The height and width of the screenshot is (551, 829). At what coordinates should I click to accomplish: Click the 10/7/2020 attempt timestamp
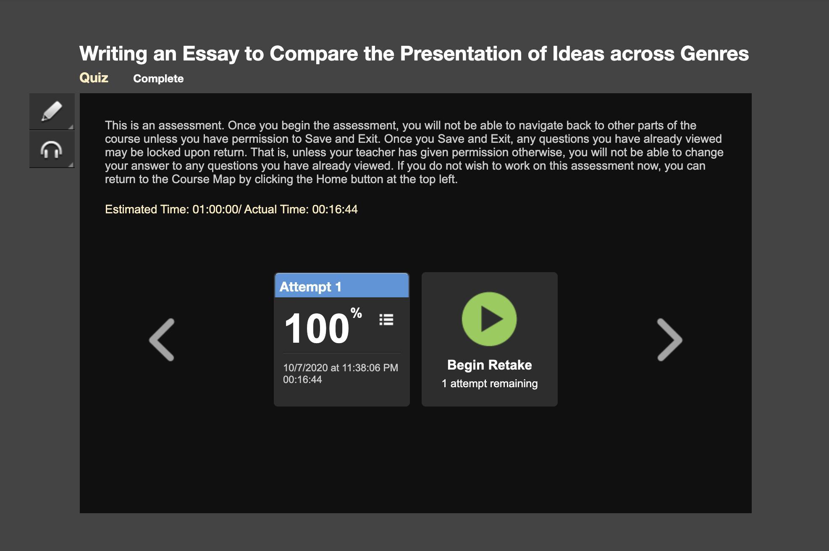(x=340, y=367)
